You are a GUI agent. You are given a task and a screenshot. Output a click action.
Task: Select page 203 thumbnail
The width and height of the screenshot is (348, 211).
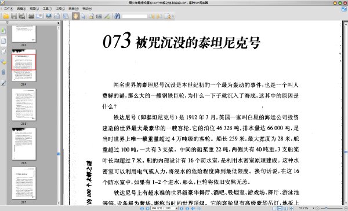point(24,34)
